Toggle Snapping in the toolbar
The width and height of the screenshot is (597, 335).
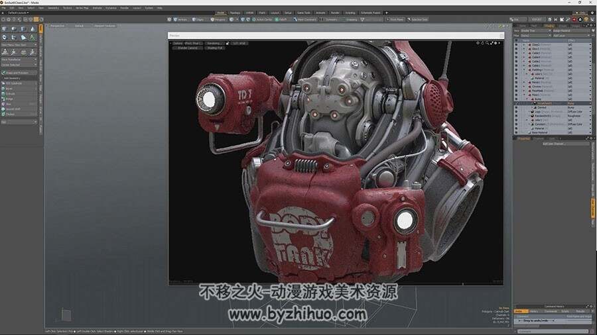coord(349,19)
